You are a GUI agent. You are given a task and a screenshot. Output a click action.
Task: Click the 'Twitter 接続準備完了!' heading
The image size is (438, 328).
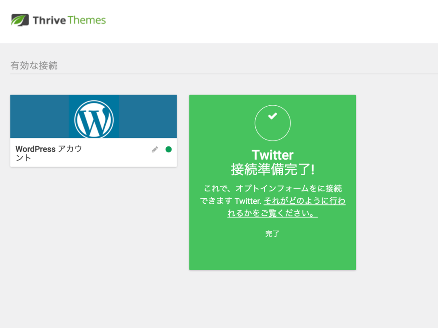click(272, 162)
